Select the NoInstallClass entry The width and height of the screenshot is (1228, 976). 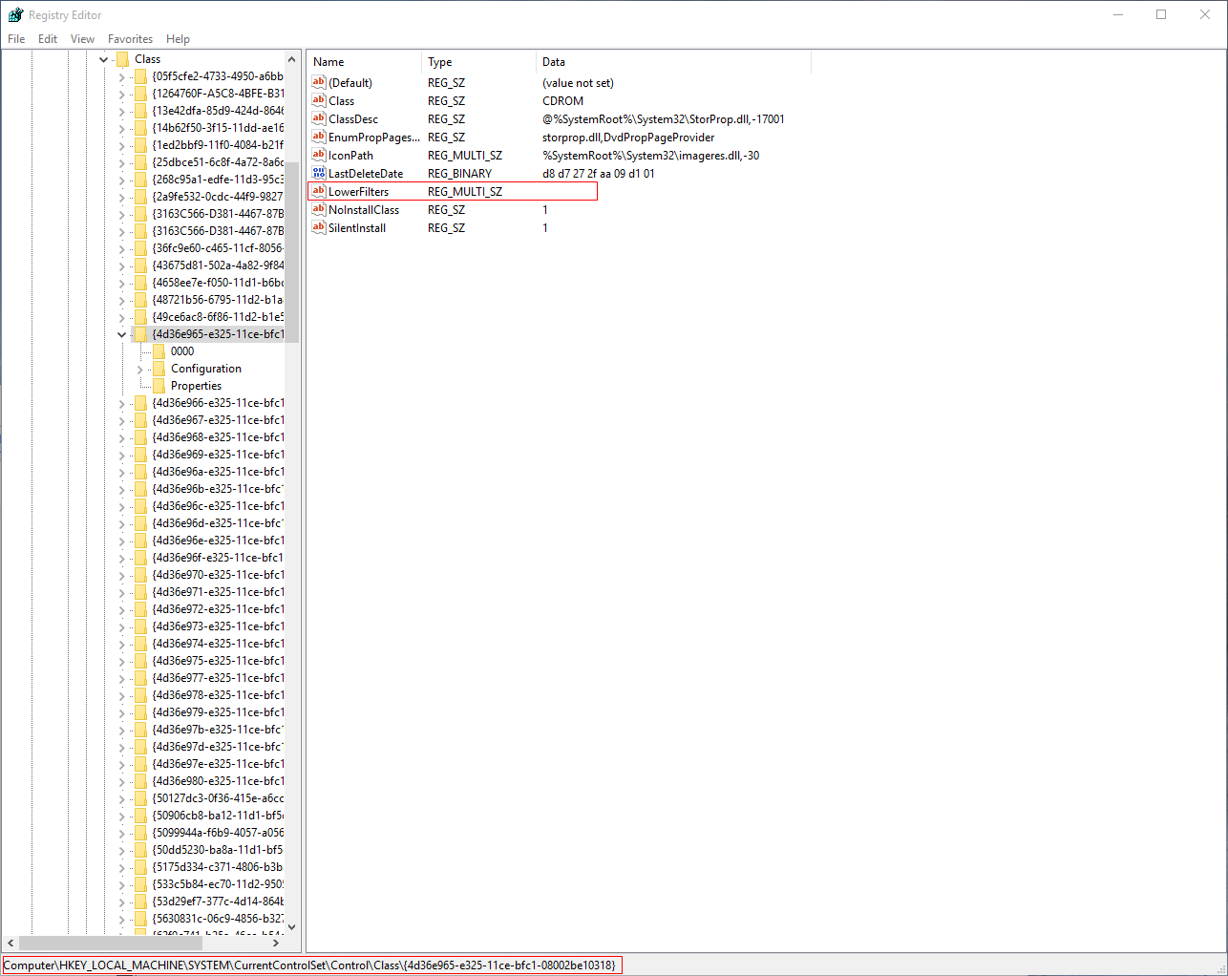(x=366, y=209)
